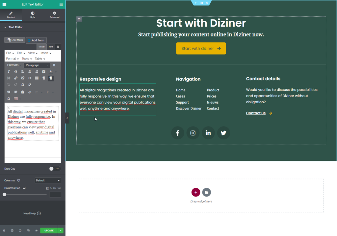Viewport: 337px width, 236px height.
Task: Switch to Responsive Mode icon
Action: tap(28, 230)
